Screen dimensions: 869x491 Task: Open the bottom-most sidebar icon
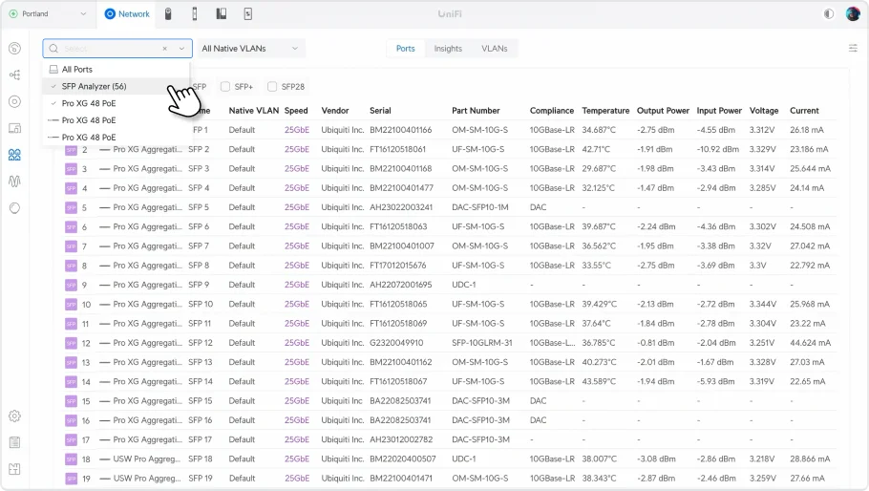pyautogui.click(x=15, y=469)
